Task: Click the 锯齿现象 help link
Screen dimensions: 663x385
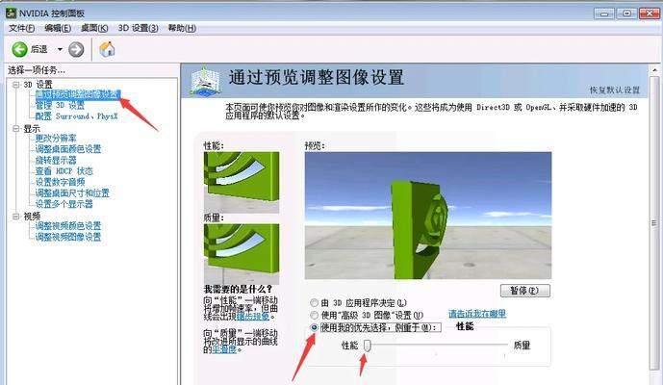Action: (252, 316)
